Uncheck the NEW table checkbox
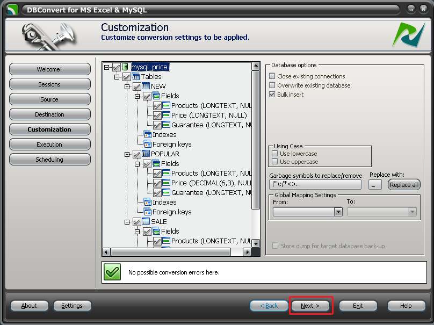Image resolution: width=434 pixels, height=325 pixels. [137, 86]
